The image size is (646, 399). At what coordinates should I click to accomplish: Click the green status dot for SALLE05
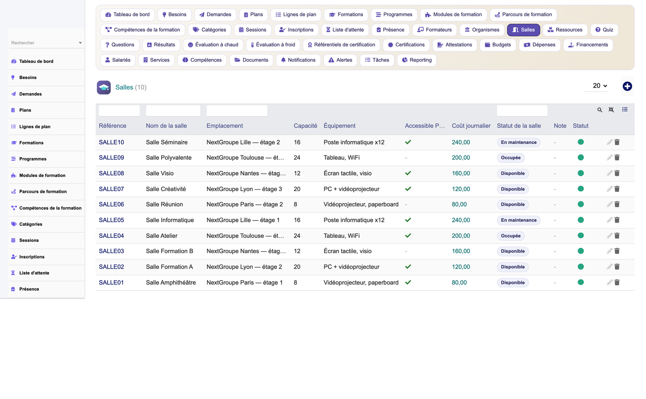[581, 220]
